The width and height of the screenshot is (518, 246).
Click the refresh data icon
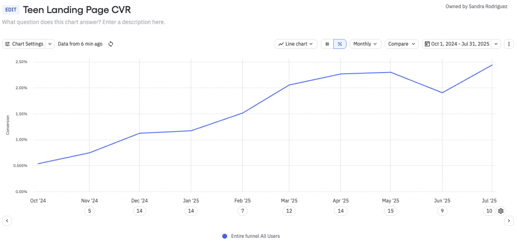click(x=111, y=44)
